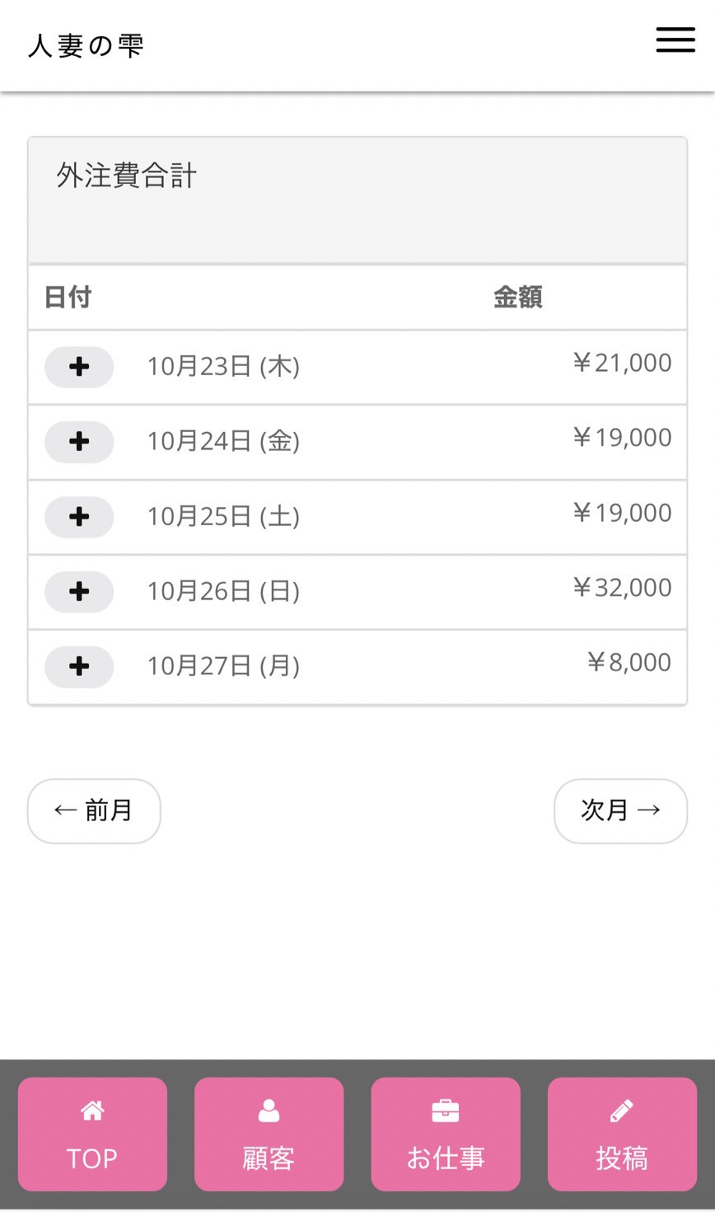
Task: Click the 金額 column header
Action: tap(517, 297)
